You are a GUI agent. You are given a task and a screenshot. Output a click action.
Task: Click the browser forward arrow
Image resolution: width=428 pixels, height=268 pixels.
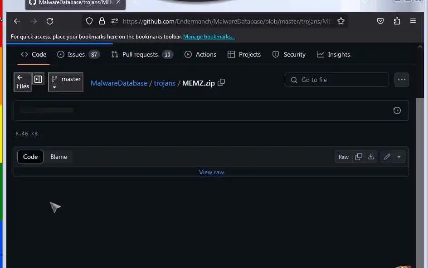(x=33, y=21)
